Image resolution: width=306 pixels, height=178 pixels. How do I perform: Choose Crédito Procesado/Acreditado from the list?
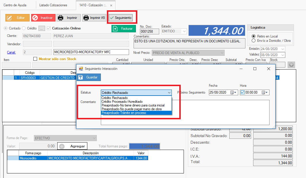tap(122, 102)
